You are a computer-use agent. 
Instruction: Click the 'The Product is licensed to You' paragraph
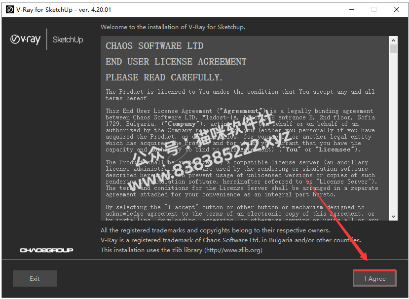point(240,95)
